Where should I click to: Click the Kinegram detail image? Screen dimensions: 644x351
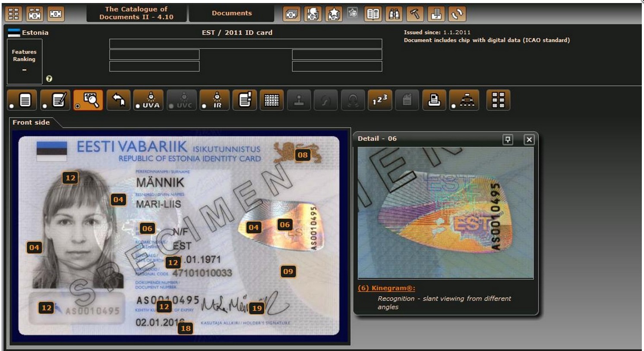pyautogui.click(x=445, y=213)
